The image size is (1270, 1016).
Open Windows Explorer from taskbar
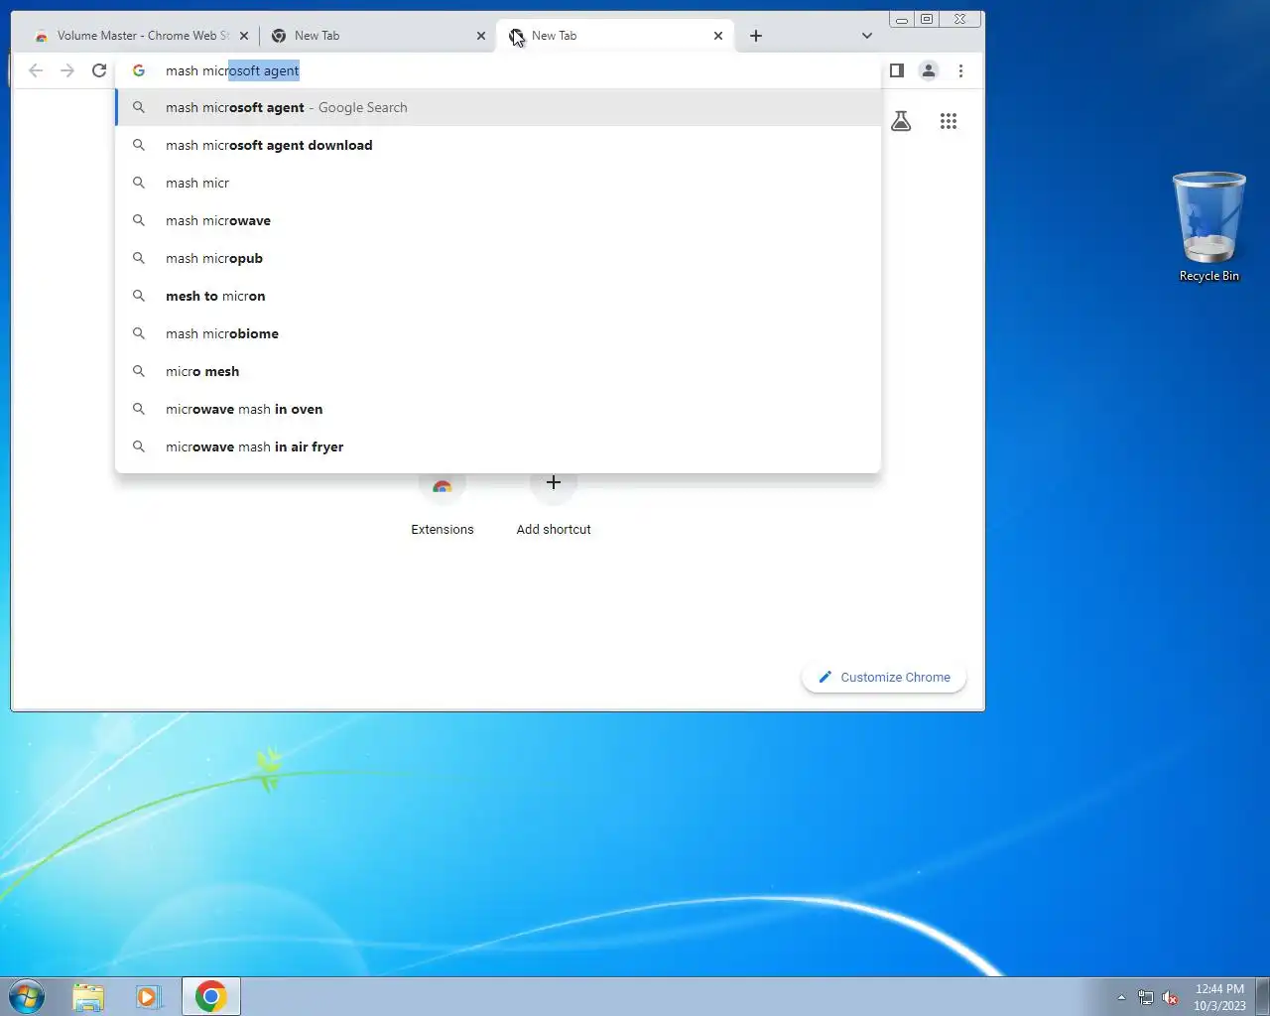click(88, 996)
